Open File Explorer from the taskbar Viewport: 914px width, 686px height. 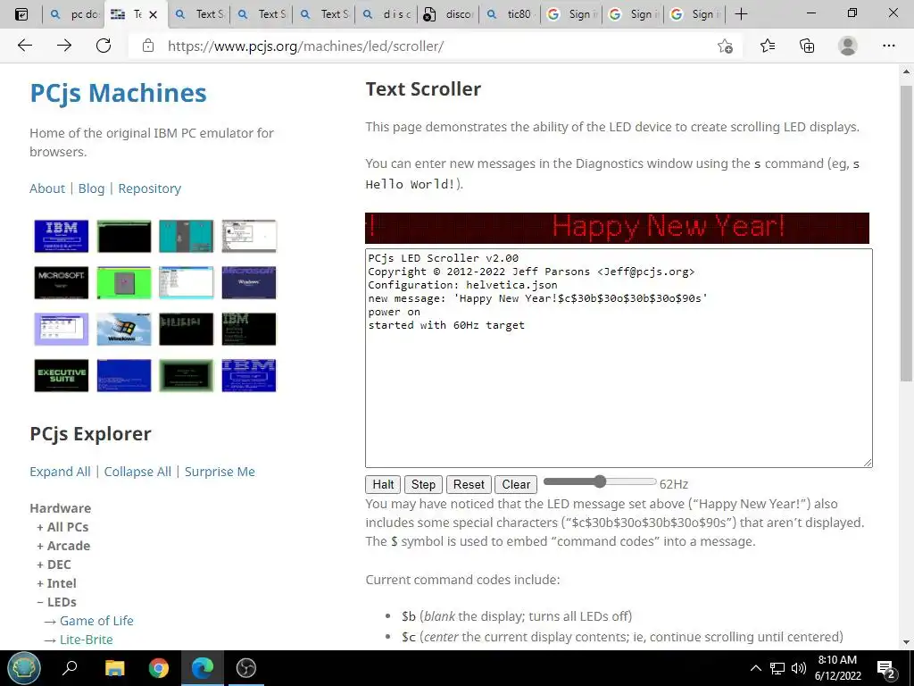(x=114, y=668)
